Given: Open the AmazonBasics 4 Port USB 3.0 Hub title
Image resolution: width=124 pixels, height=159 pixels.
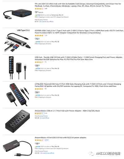Looking at the screenshot, I should pyautogui.click(x=60, y=138).
